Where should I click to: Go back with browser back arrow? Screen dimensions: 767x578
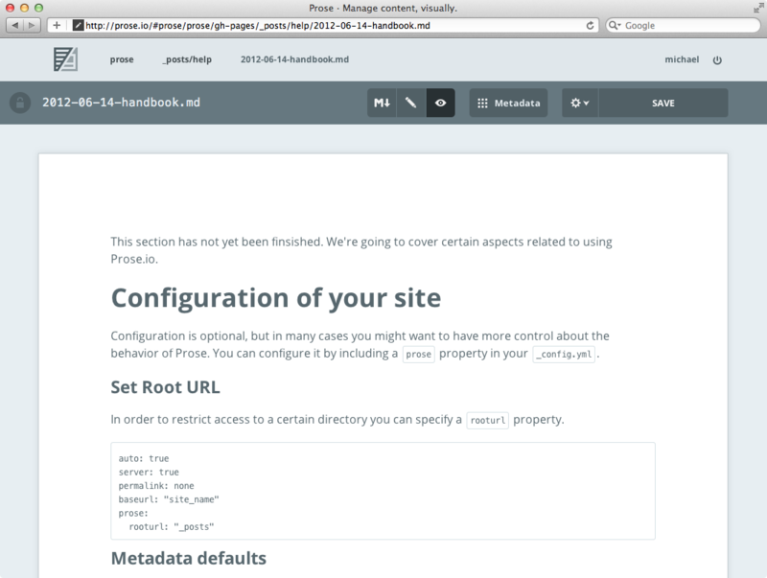tap(14, 26)
